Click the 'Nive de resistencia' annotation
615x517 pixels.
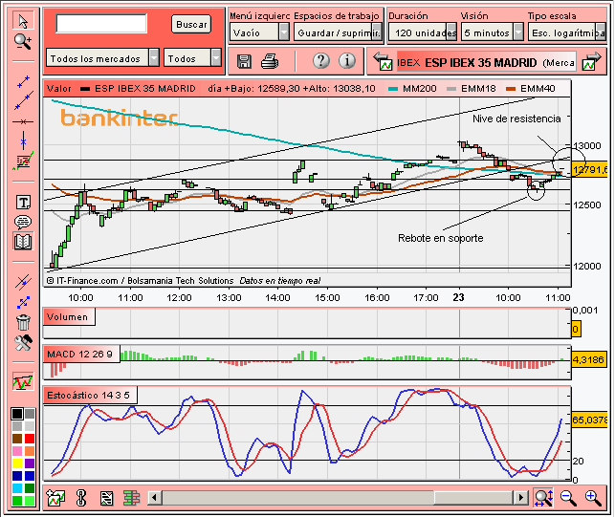pyautogui.click(x=516, y=118)
